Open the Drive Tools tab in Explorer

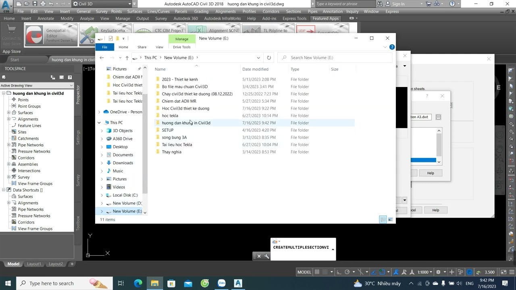pyautogui.click(x=182, y=47)
